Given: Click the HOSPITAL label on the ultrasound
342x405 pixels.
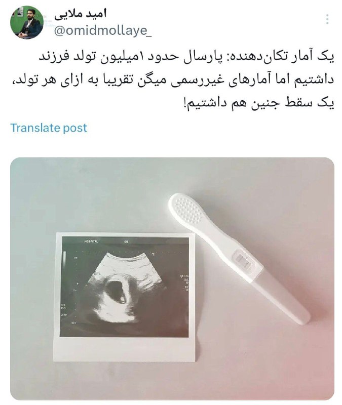Looking at the screenshot, I should tap(91, 241).
